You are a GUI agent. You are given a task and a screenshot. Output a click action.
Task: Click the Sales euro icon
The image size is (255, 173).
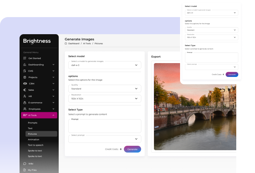point(25,90)
